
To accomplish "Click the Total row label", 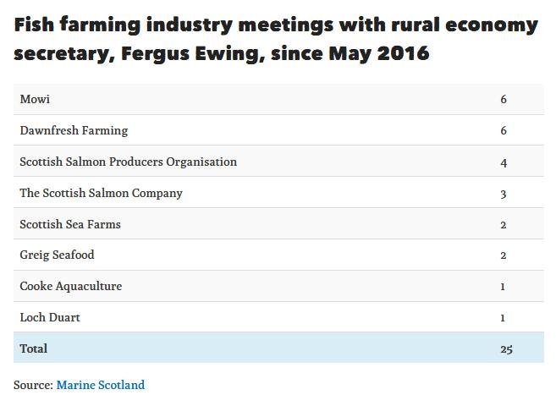I will [x=34, y=348].
